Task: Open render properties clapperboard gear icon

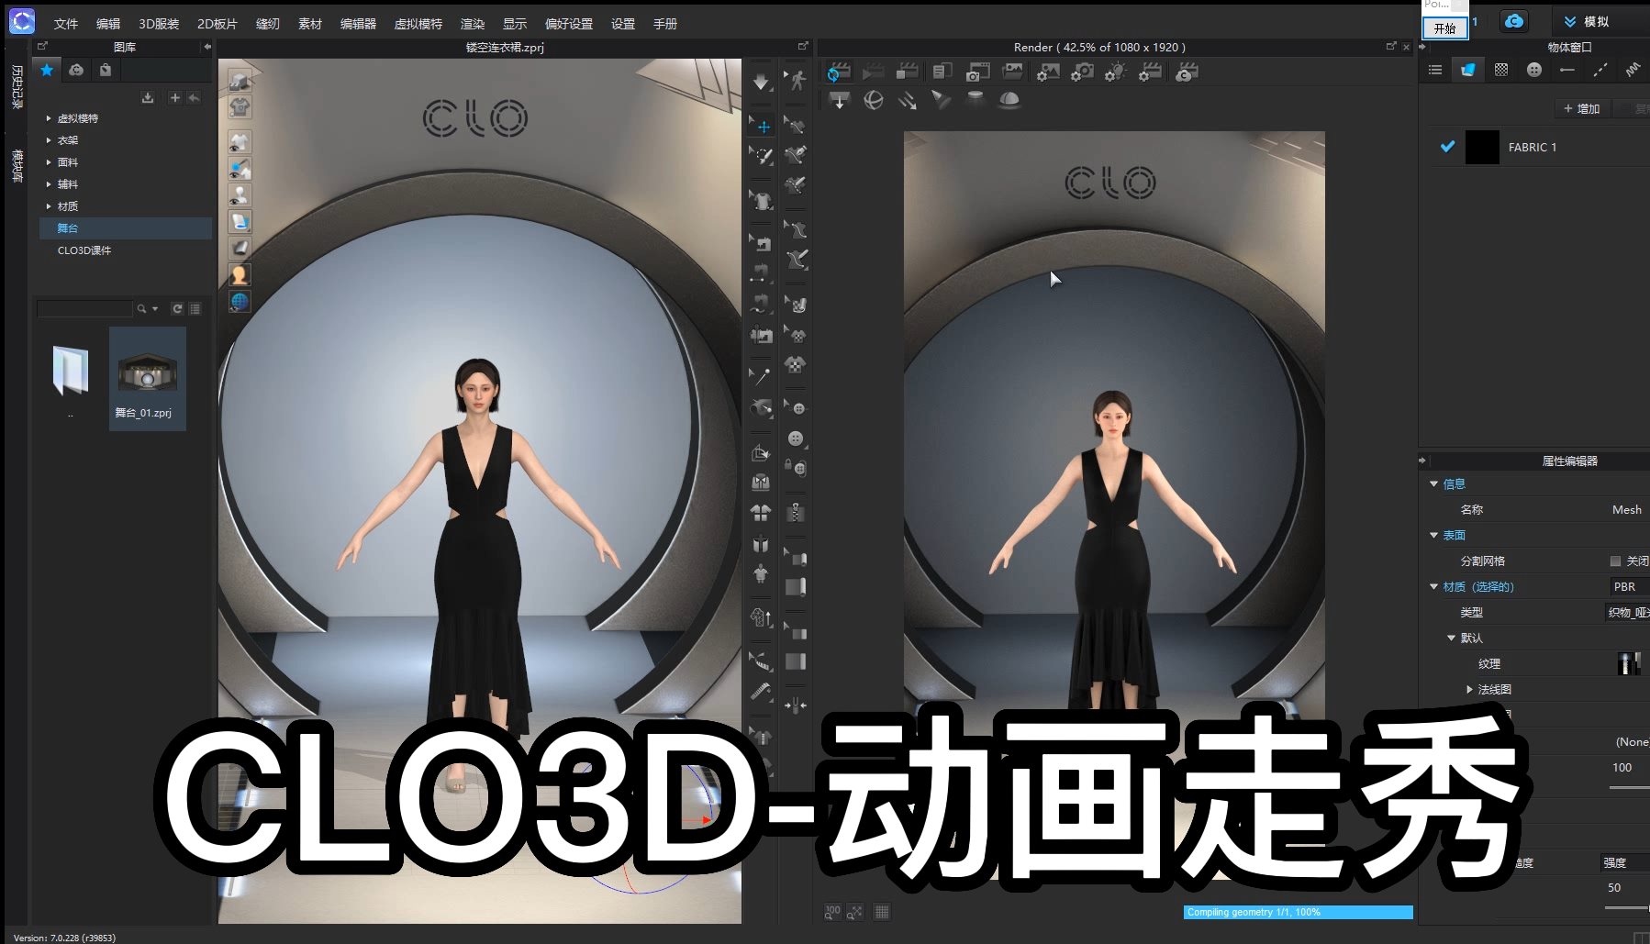Action: tap(1150, 72)
